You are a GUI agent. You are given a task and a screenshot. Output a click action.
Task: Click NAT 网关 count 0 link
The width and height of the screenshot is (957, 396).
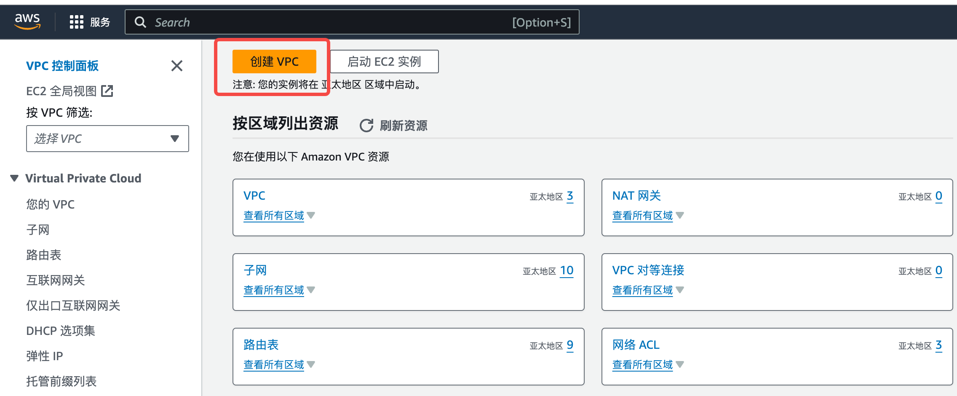pyautogui.click(x=939, y=196)
